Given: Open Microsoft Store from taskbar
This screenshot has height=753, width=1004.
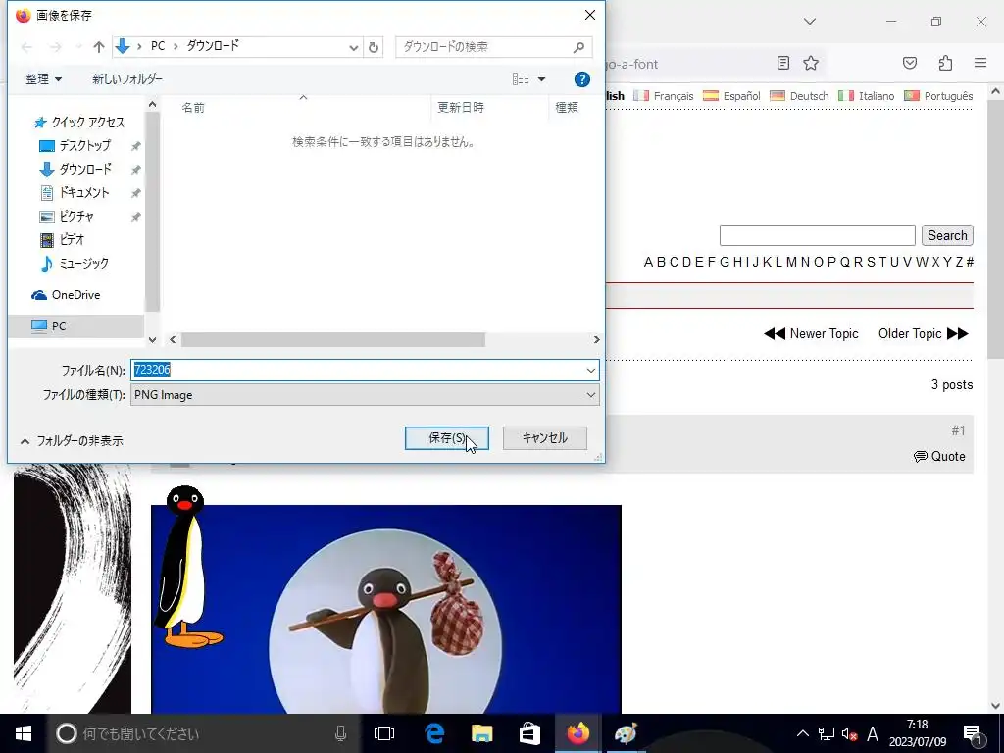Looking at the screenshot, I should click(529, 733).
